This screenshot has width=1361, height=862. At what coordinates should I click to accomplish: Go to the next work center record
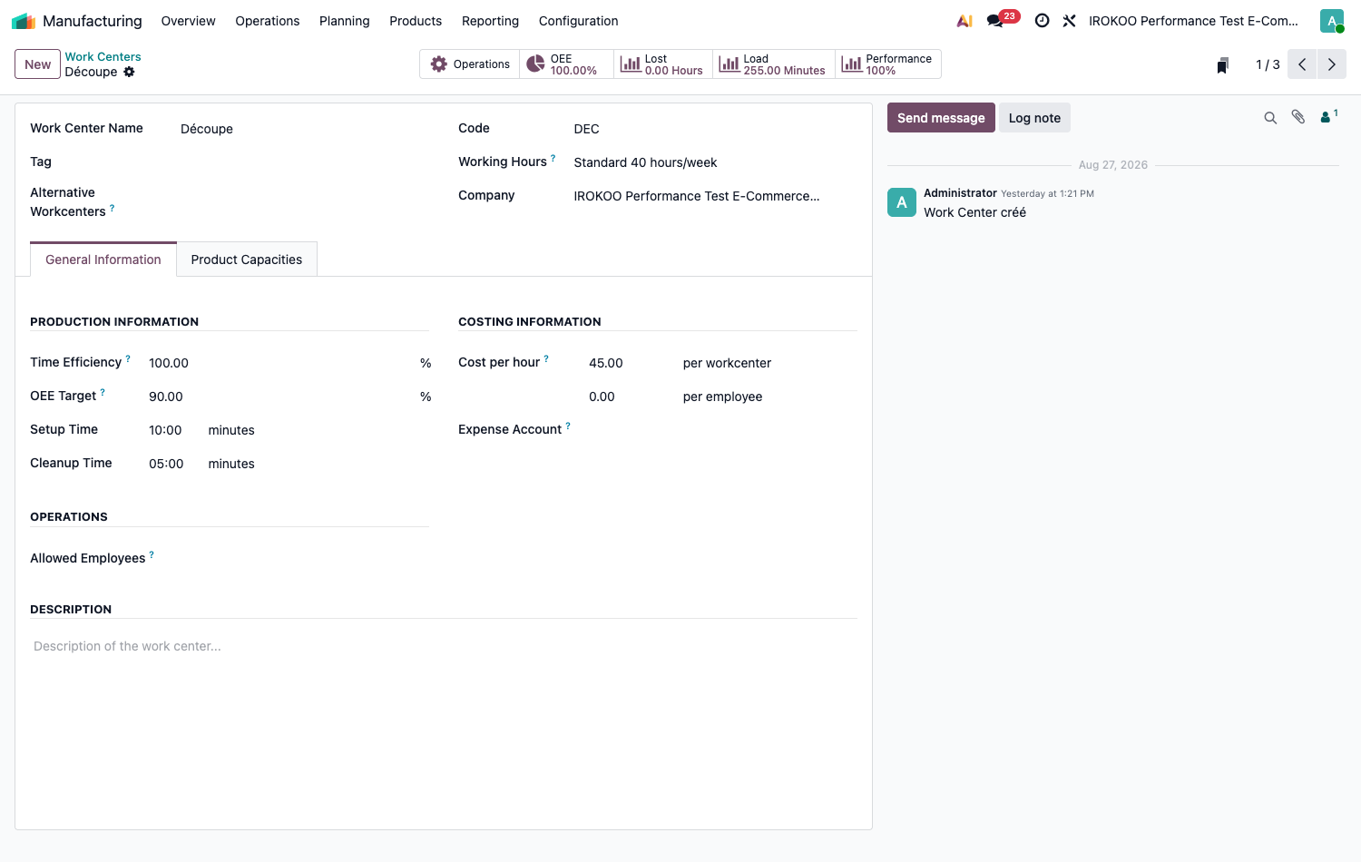1332,64
